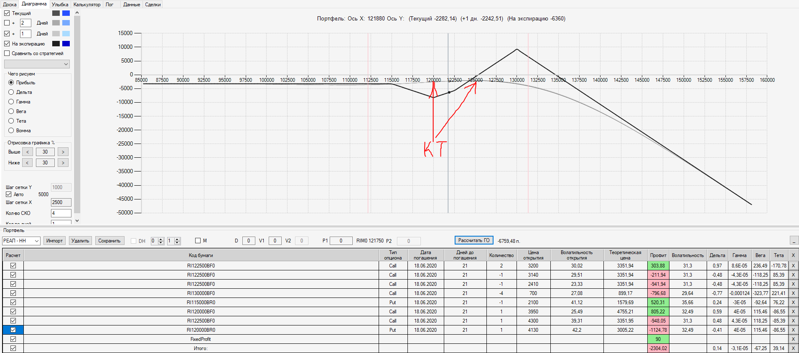The image size is (799, 353).
Task: Remove the RI115000BR0 row with X
Action: (793, 303)
